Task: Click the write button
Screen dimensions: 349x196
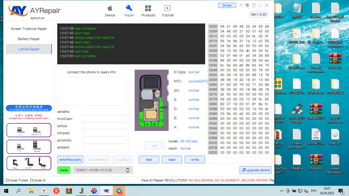Action: click(x=195, y=159)
